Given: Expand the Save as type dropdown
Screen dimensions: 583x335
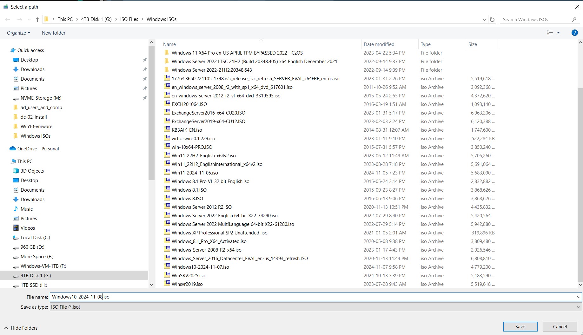Looking at the screenshot, I should 578,307.
